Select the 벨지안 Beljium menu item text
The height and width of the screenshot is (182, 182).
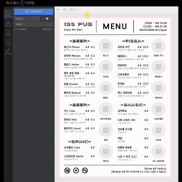pos(72,93)
